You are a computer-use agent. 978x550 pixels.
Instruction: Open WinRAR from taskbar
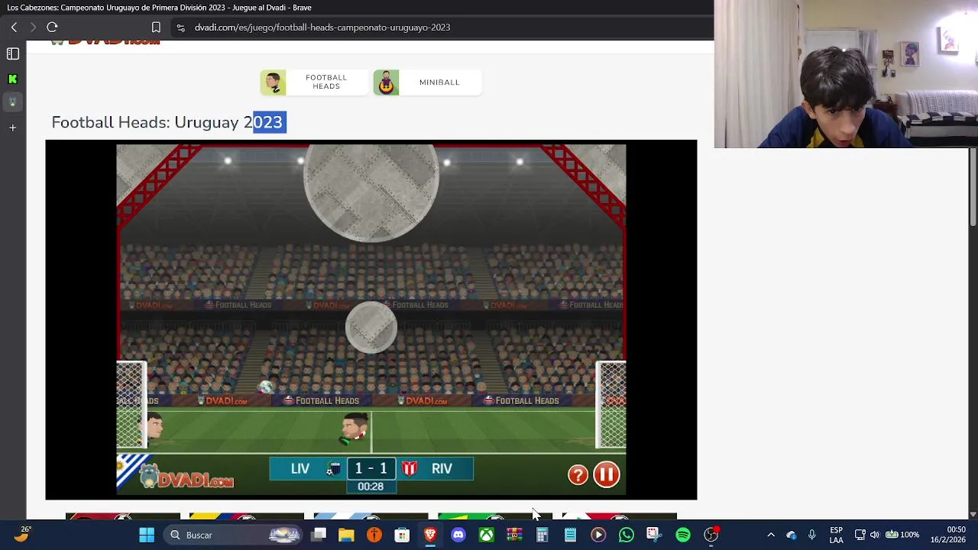[x=514, y=535]
